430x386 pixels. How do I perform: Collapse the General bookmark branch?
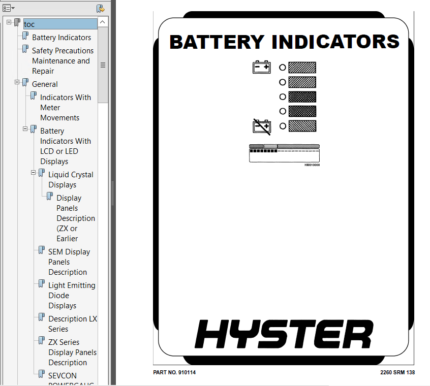(17, 82)
